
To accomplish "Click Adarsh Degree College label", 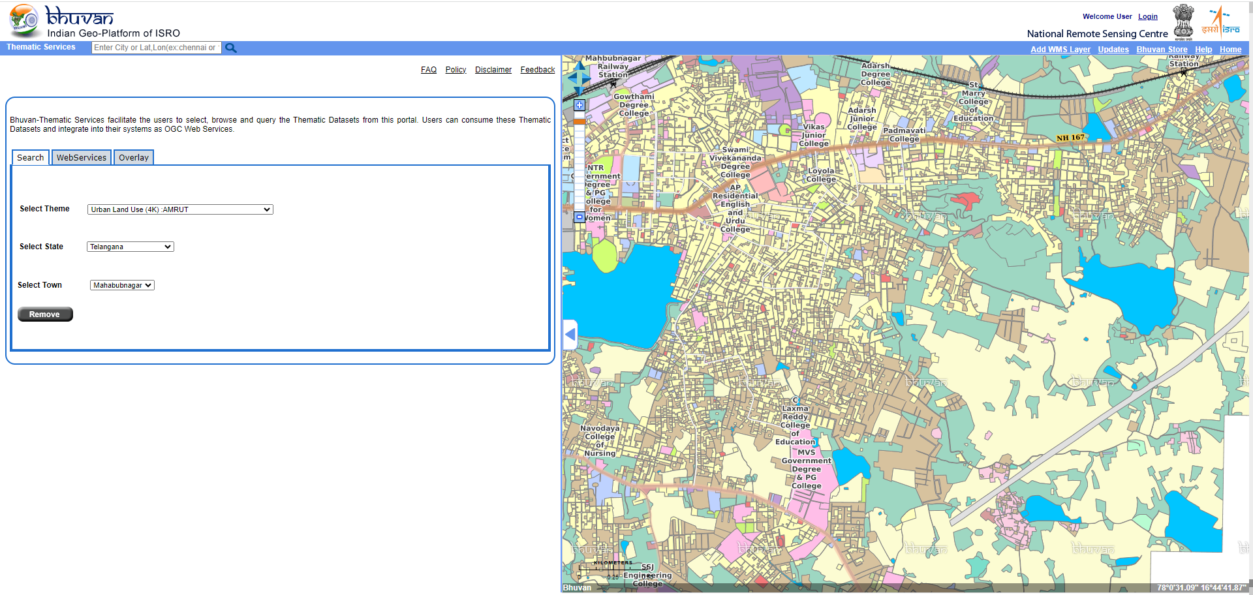I will click(876, 74).
